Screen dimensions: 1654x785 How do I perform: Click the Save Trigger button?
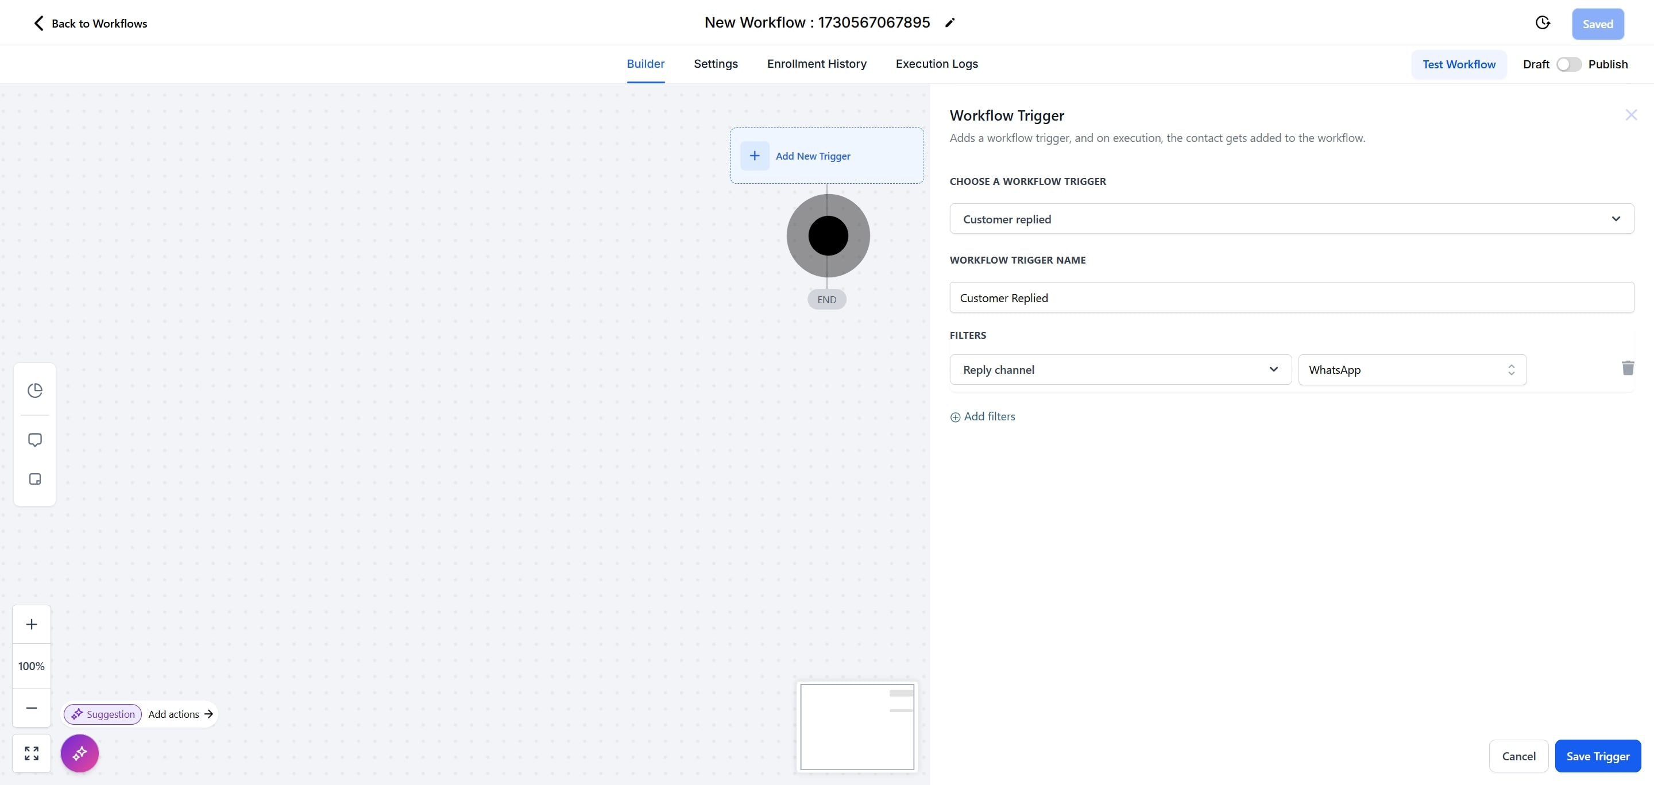[1597, 756]
